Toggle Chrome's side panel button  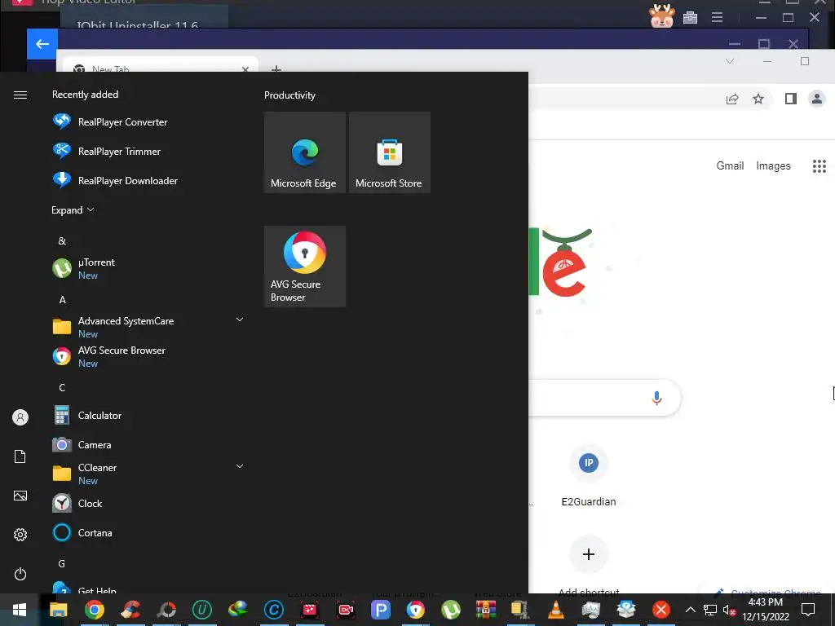click(x=791, y=99)
